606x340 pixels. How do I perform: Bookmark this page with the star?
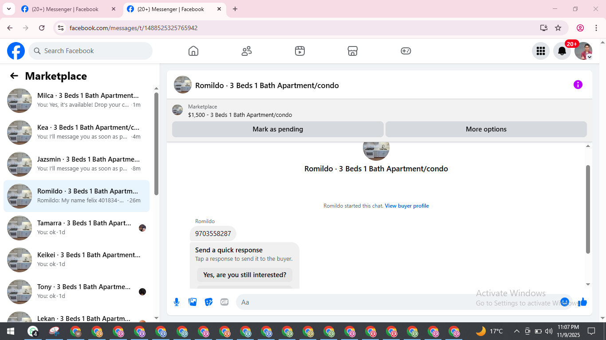pyautogui.click(x=558, y=28)
